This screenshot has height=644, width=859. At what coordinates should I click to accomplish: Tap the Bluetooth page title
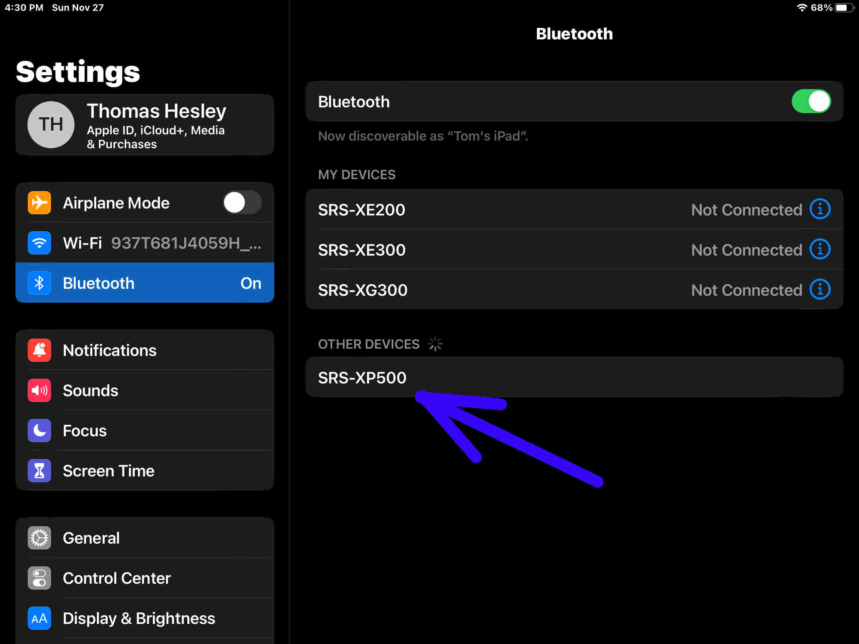pyautogui.click(x=574, y=34)
